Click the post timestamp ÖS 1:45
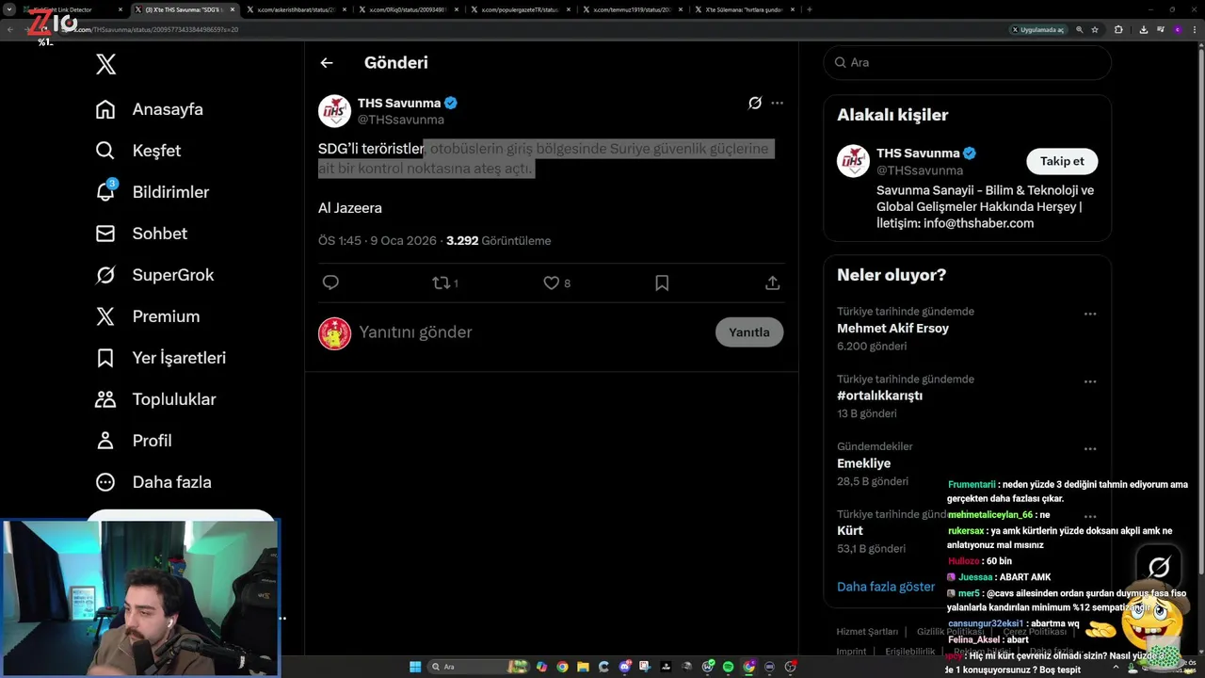This screenshot has width=1205, height=678. (340, 241)
